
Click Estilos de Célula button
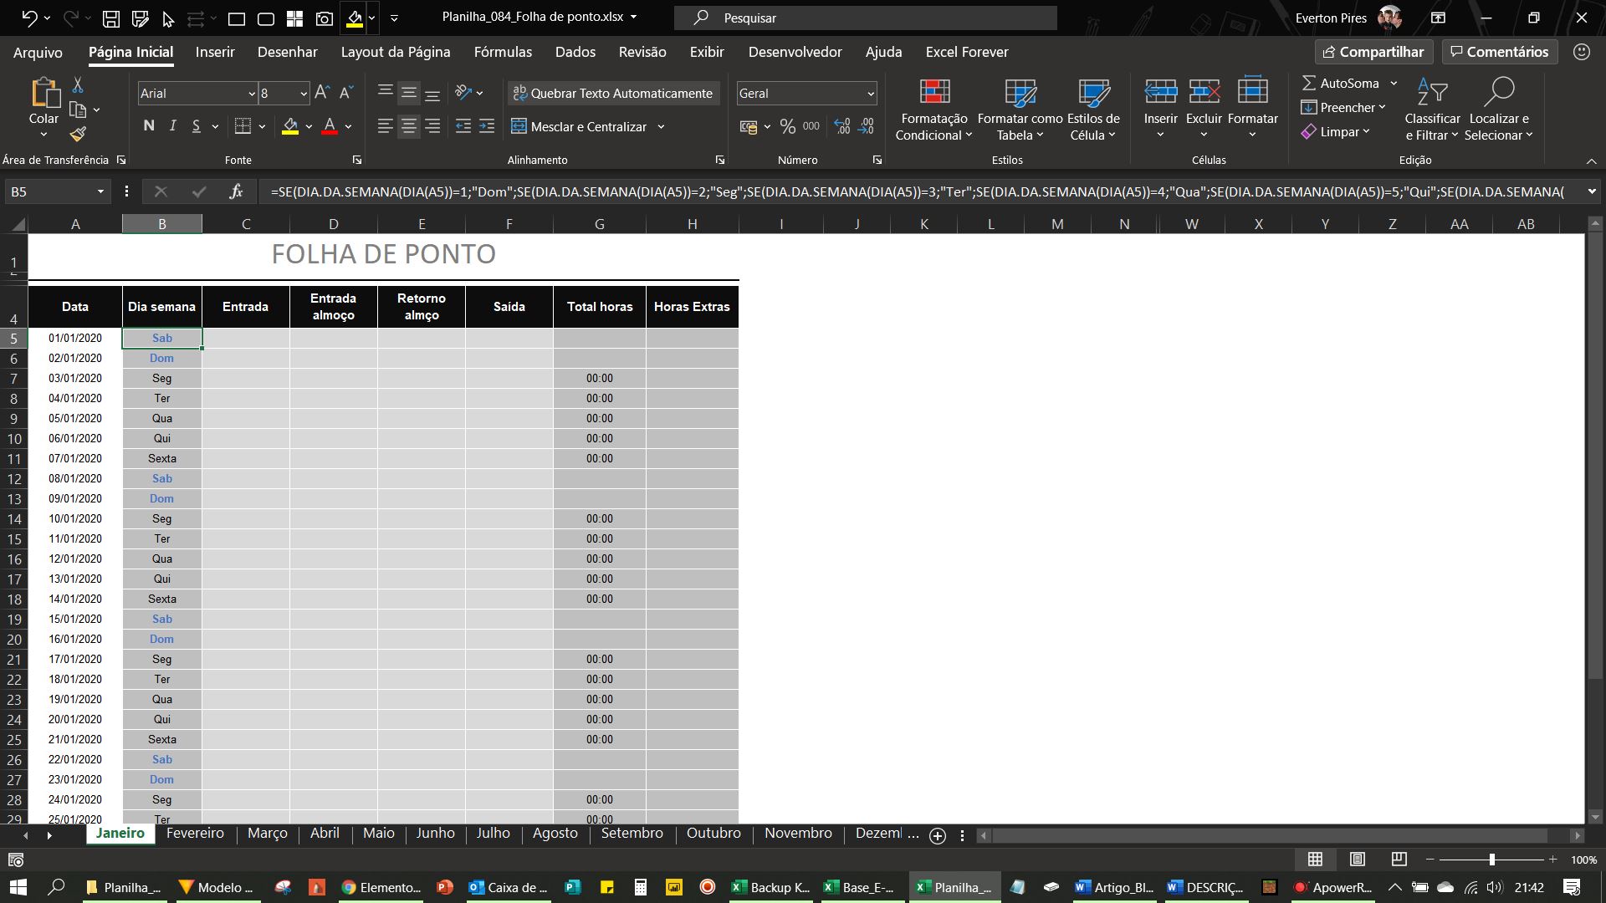(x=1093, y=110)
